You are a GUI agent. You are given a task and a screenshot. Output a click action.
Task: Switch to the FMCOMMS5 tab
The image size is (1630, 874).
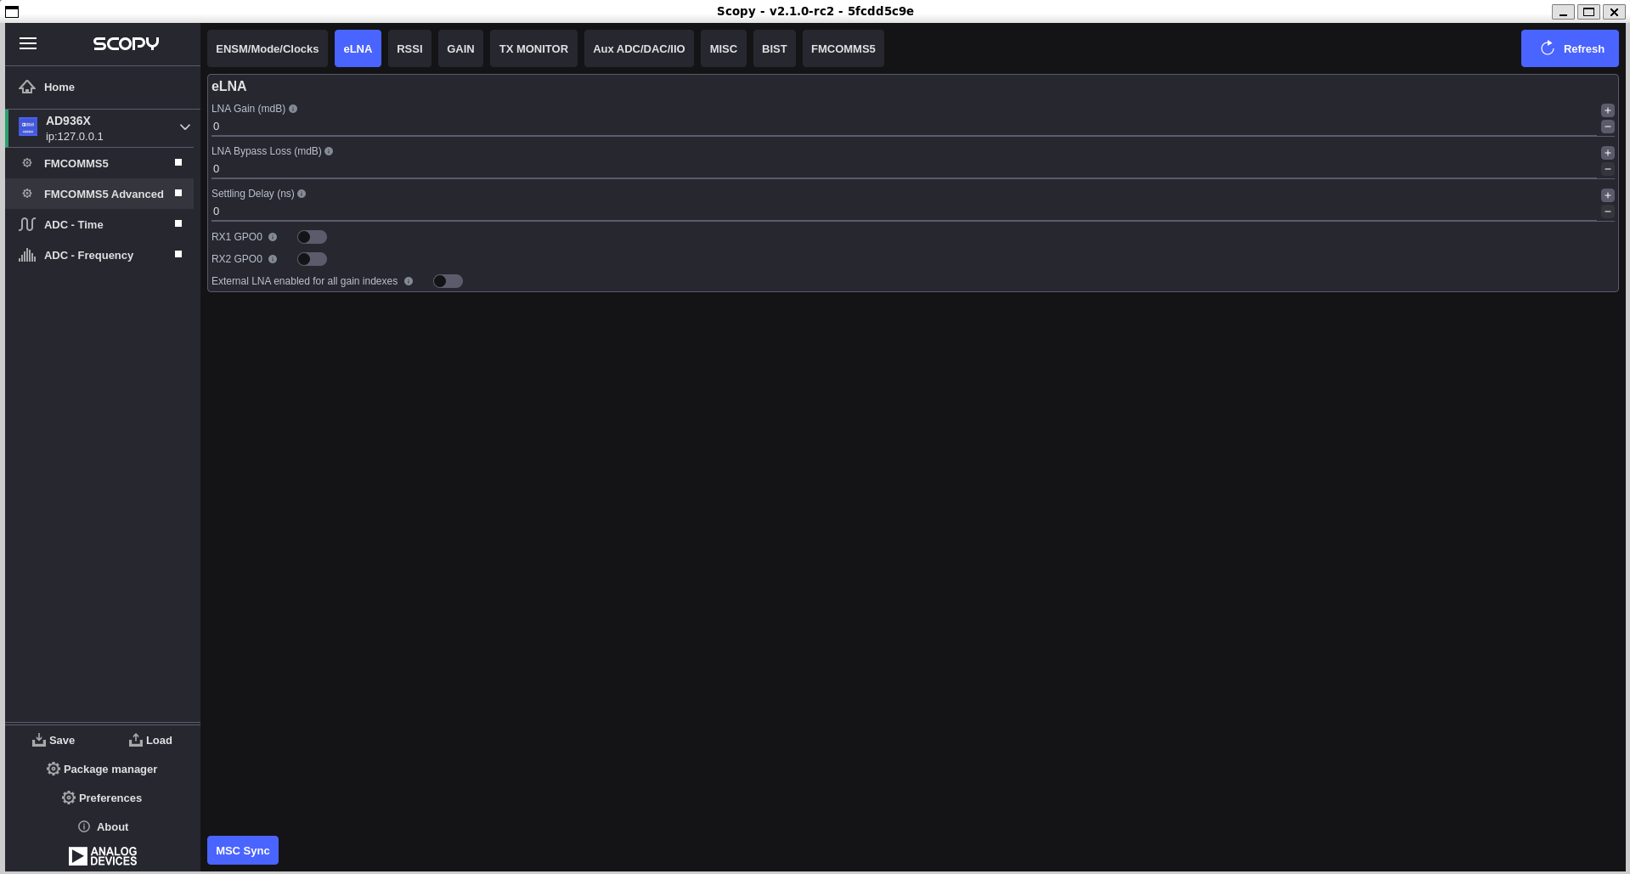pos(843,48)
